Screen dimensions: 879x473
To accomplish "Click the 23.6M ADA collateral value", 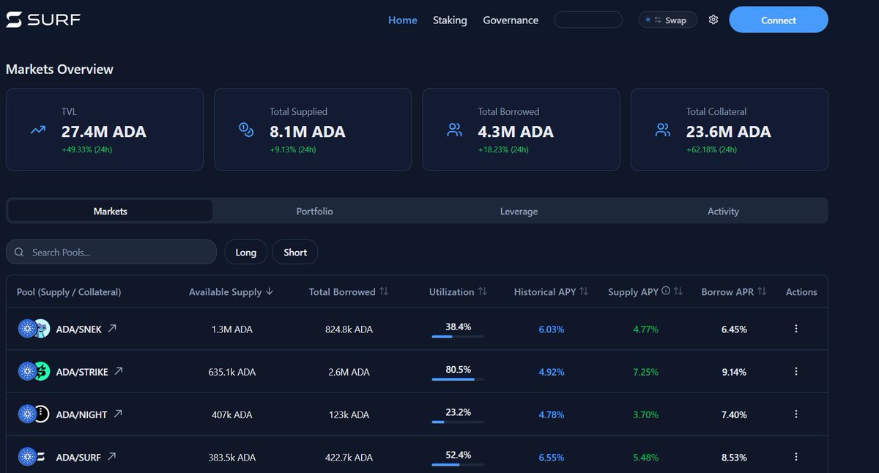I will pyautogui.click(x=729, y=132).
